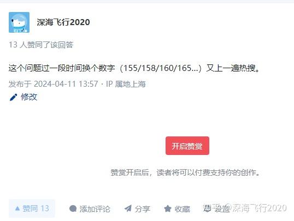Click the paper plane share icon
Viewport: 294px width, 221px height.
coord(128,208)
